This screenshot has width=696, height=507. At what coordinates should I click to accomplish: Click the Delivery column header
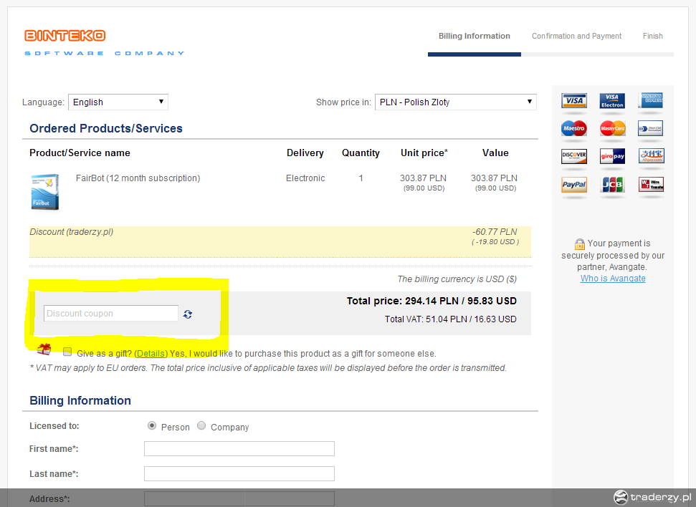coord(305,153)
